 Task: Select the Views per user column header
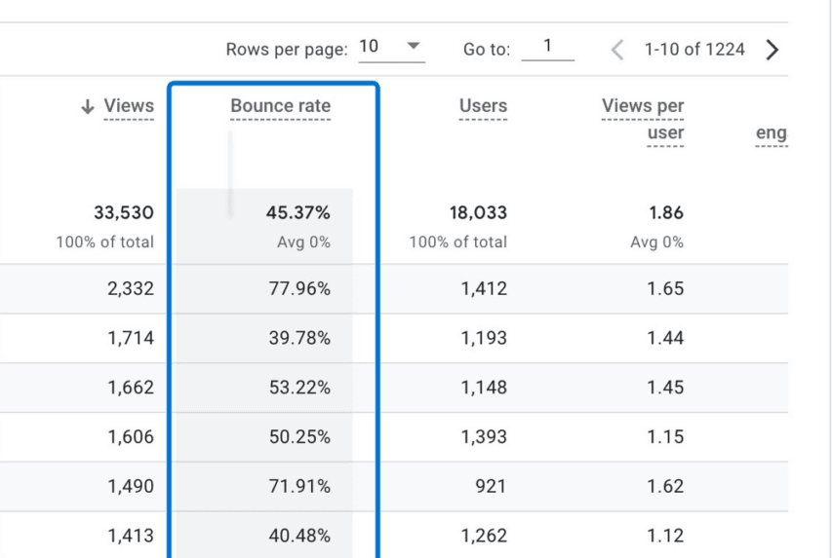[x=643, y=119]
